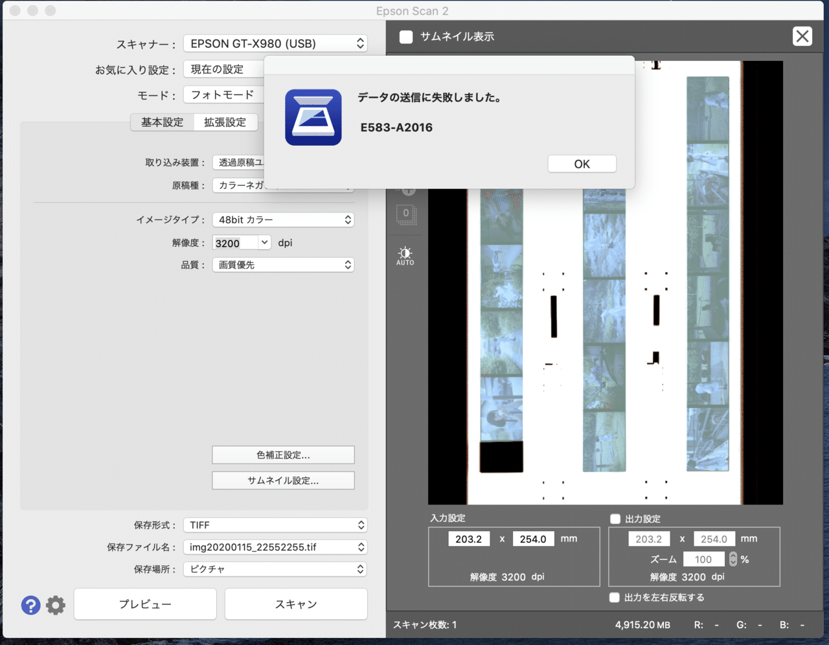Click the 入力設定 width field 203.2

pyautogui.click(x=469, y=539)
